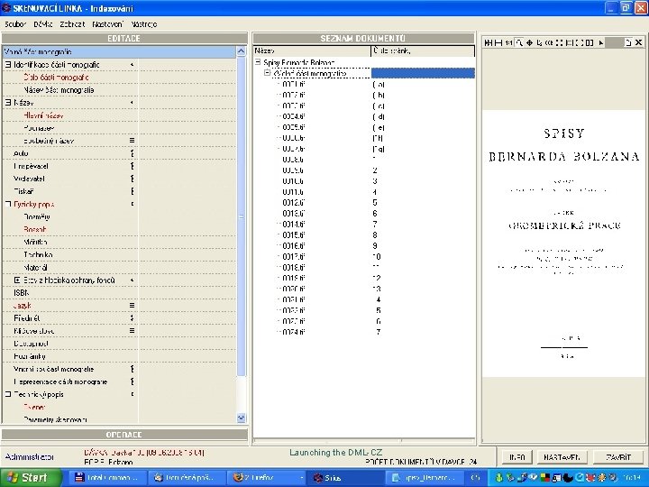Click the restore/detach icon of the preview panel
The image size is (649, 487).
tap(628, 42)
